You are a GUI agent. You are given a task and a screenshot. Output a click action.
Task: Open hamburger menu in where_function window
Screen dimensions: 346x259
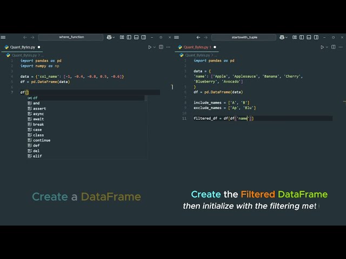3,37
